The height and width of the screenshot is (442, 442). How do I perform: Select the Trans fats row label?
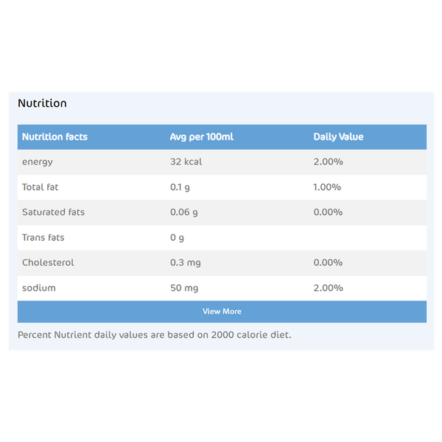tap(43, 238)
